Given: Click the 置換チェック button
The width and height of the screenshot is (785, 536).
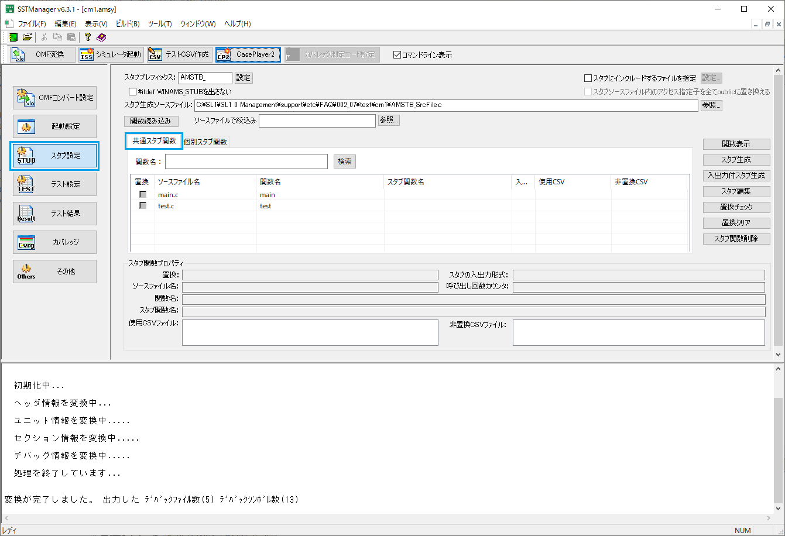Looking at the screenshot, I should pyautogui.click(x=736, y=207).
